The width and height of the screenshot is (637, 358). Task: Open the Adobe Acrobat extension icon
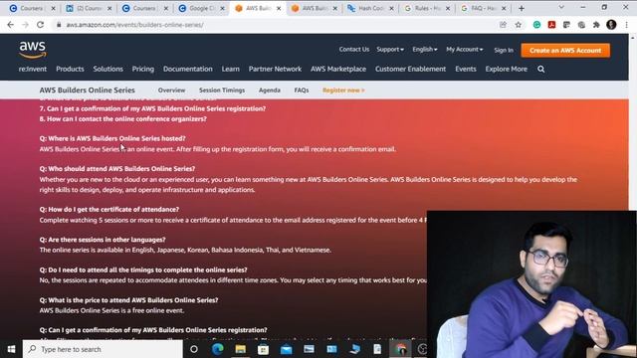(551, 25)
